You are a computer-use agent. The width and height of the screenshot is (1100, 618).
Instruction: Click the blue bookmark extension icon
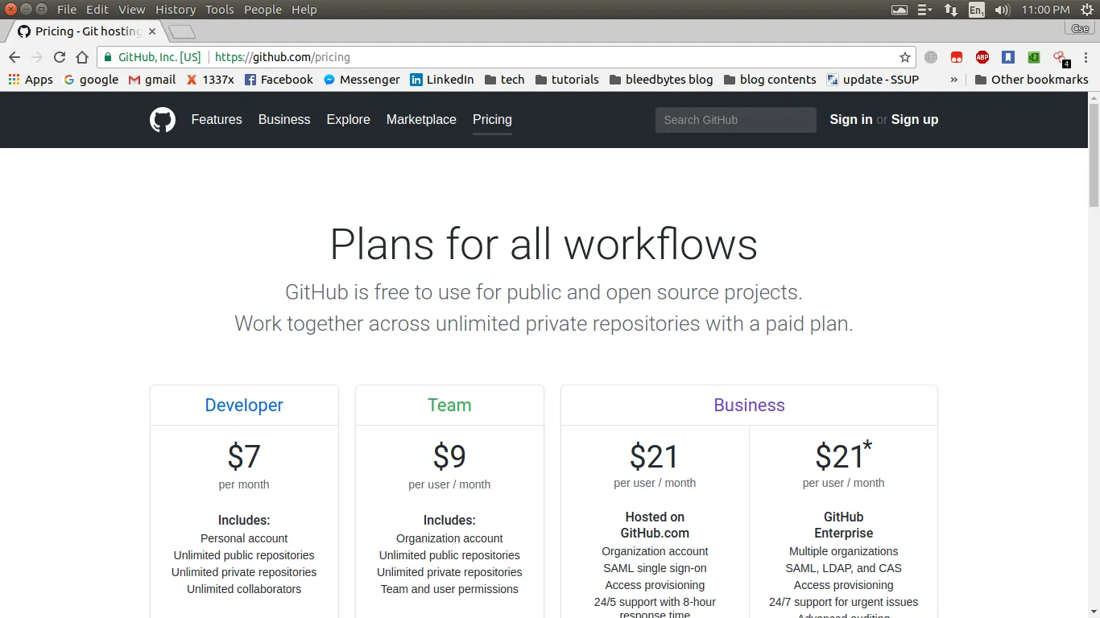[x=1007, y=57]
